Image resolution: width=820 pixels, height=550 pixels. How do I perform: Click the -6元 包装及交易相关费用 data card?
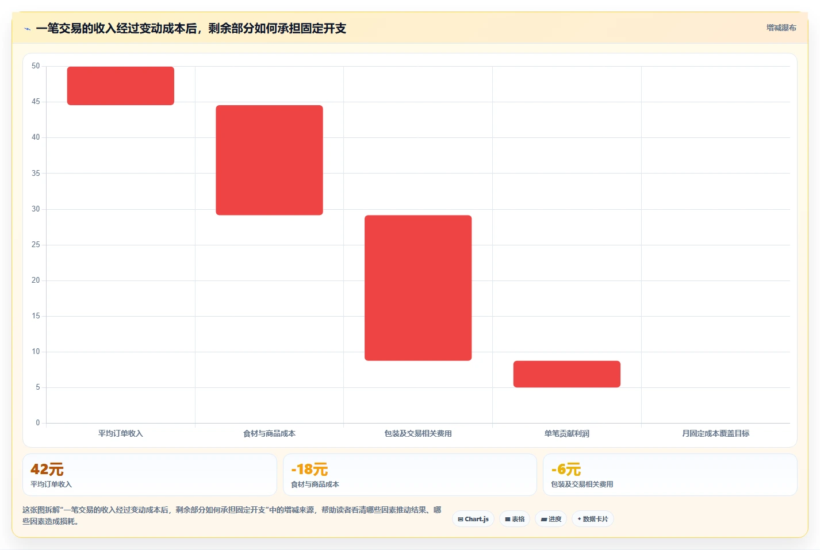click(x=670, y=475)
